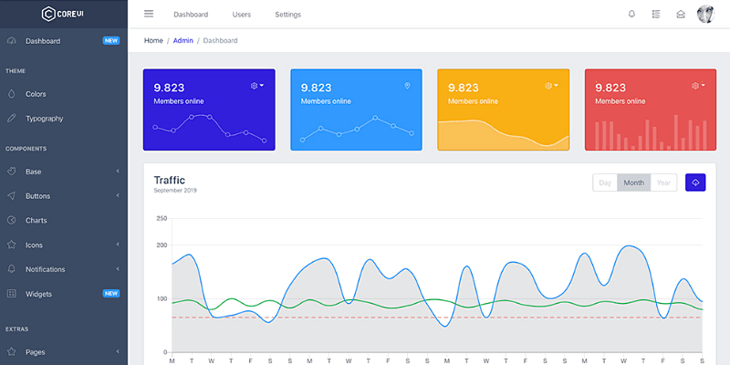Select the Year traffic range option
Viewport: 730px width, 365px height.
[x=663, y=182]
